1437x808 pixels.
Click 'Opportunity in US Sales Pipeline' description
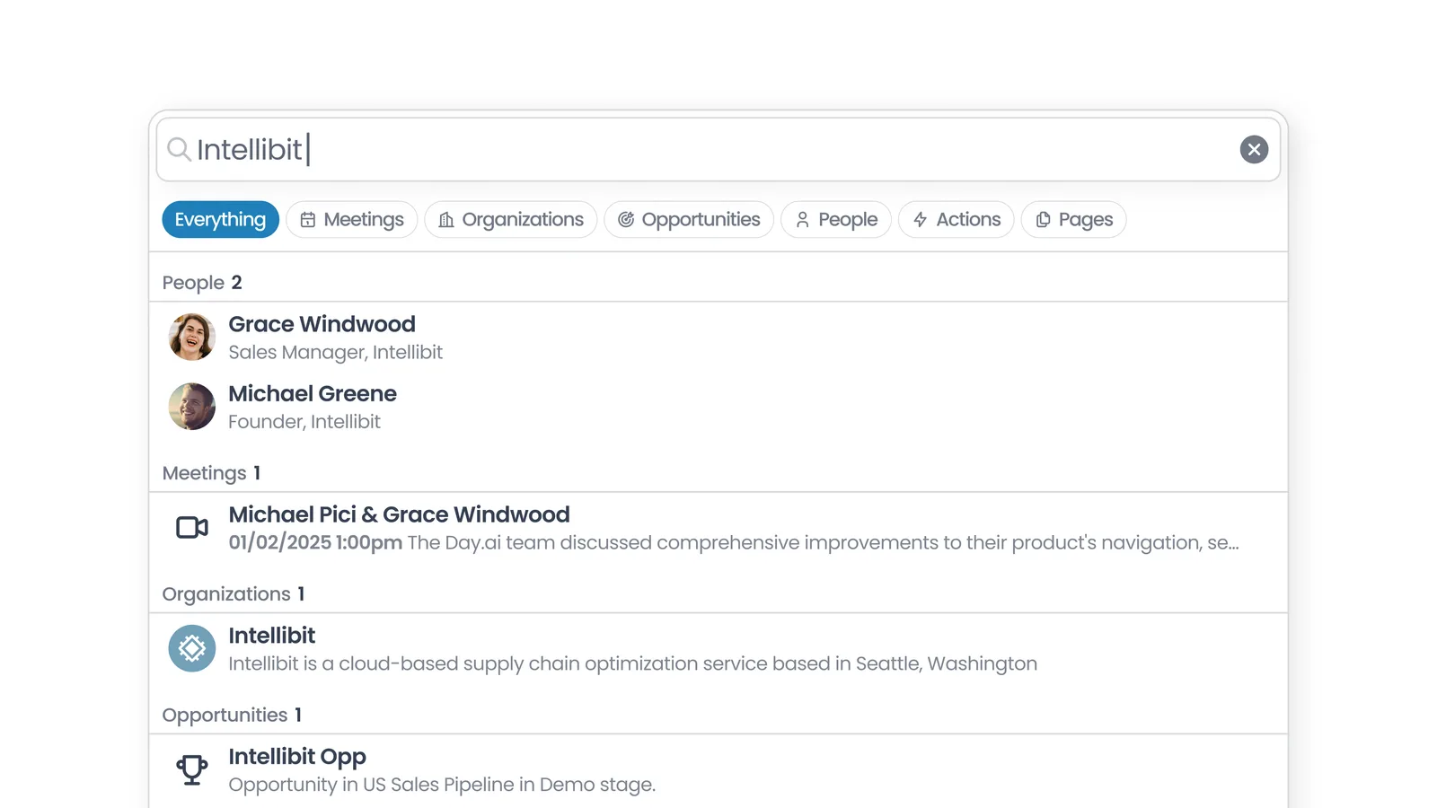[x=442, y=785]
